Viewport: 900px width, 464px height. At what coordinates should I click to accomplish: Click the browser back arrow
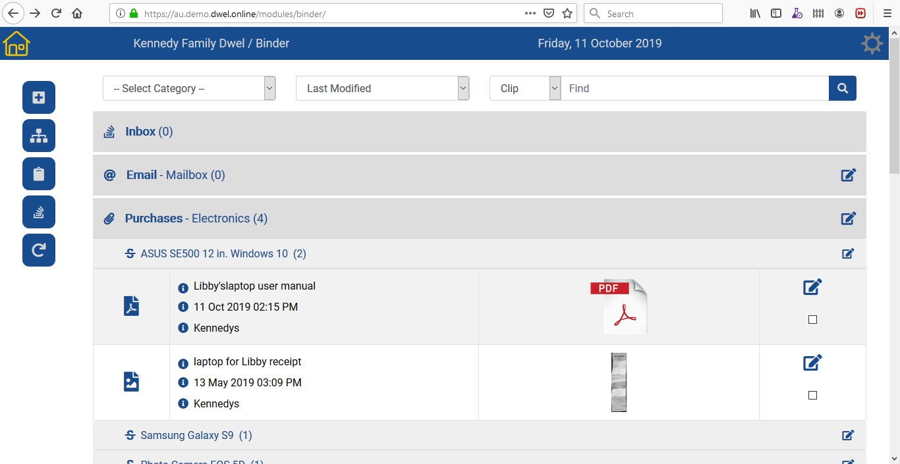tap(13, 13)
